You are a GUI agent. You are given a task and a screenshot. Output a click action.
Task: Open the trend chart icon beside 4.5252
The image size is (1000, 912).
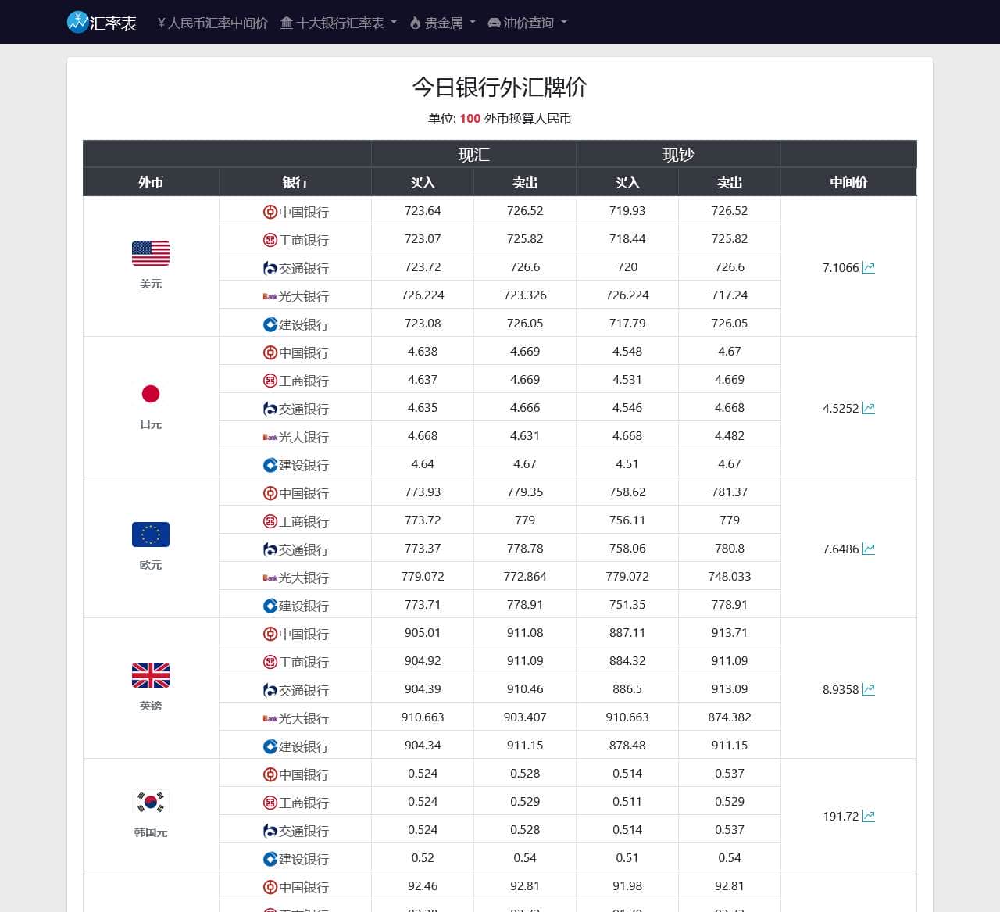[869, 408]
